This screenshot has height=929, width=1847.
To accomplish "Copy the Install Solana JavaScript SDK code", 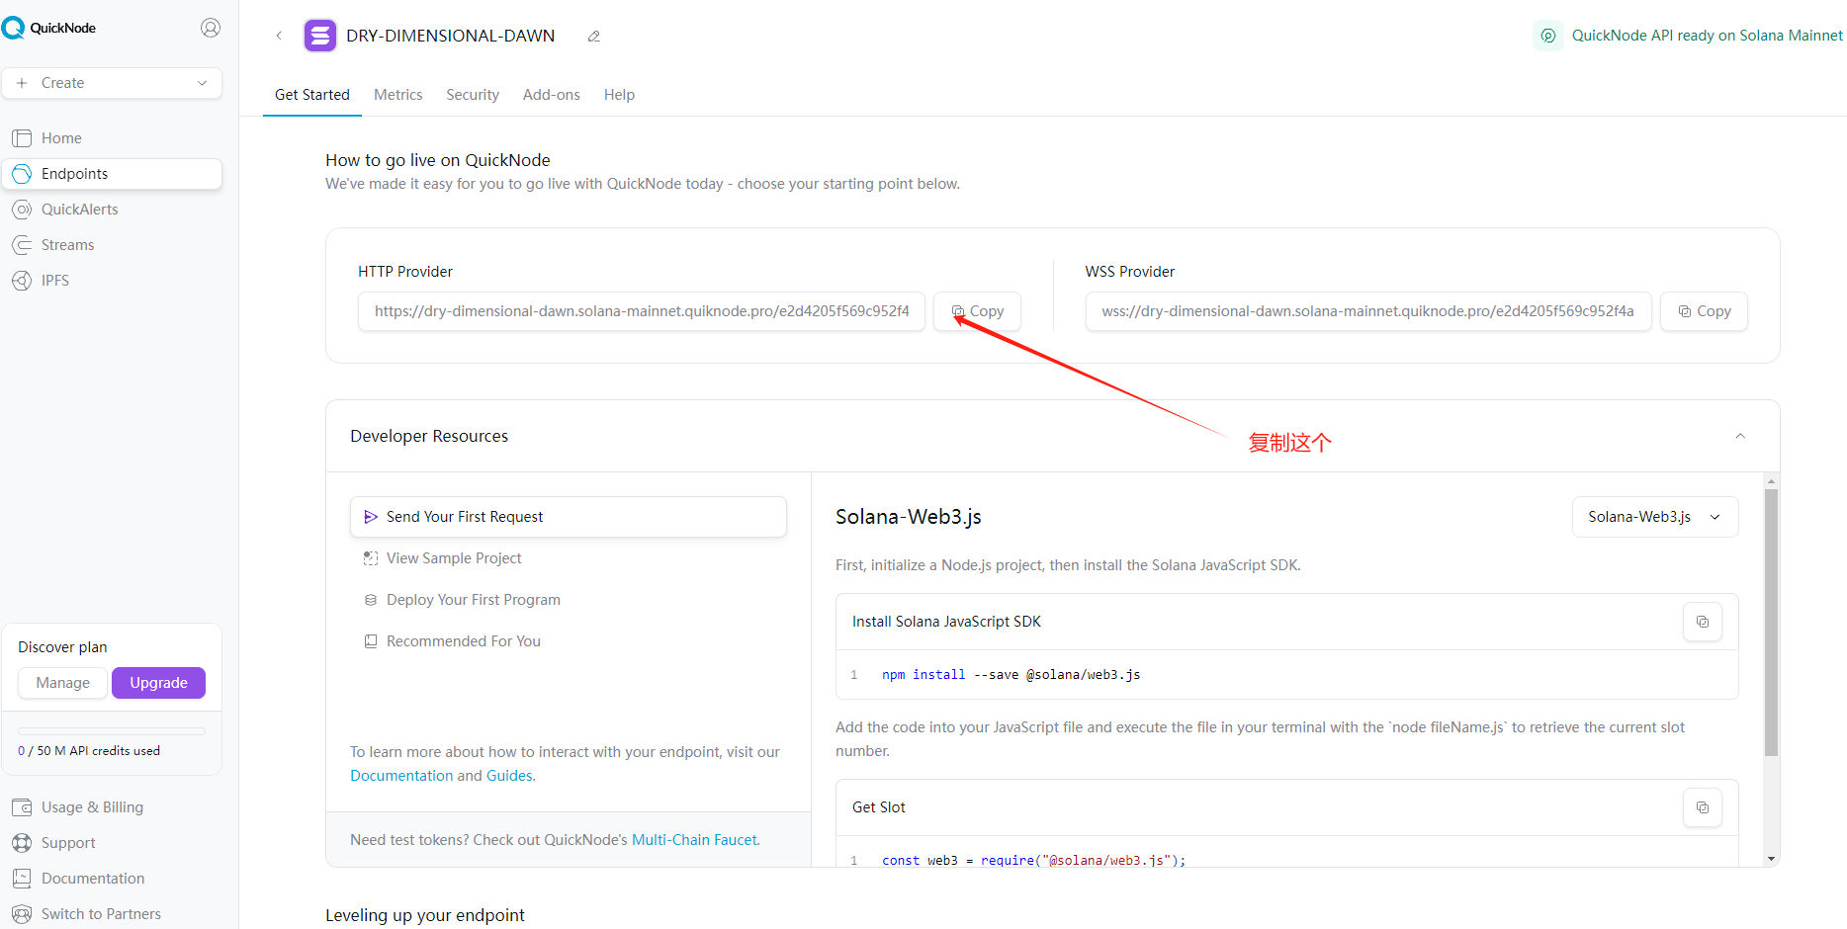I will (x=1703, y=622).
